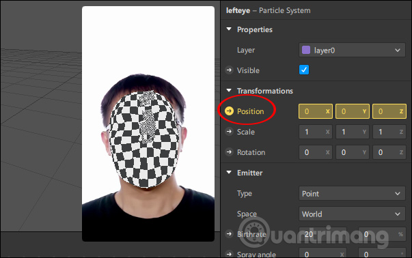
Task: Click the Spray angle patch arrow icon
Action: click(229, 254)
